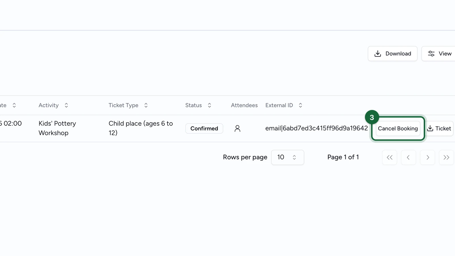The image size is (455, 256).
Task: Go to the next page
Action: 427,157
